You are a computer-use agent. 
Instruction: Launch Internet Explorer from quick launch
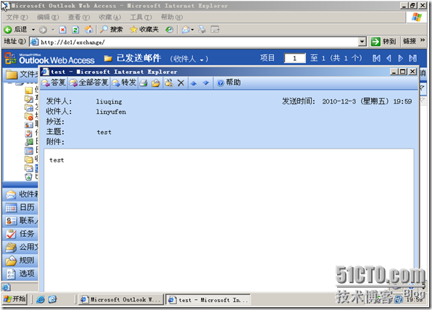(x=40, y=299)
